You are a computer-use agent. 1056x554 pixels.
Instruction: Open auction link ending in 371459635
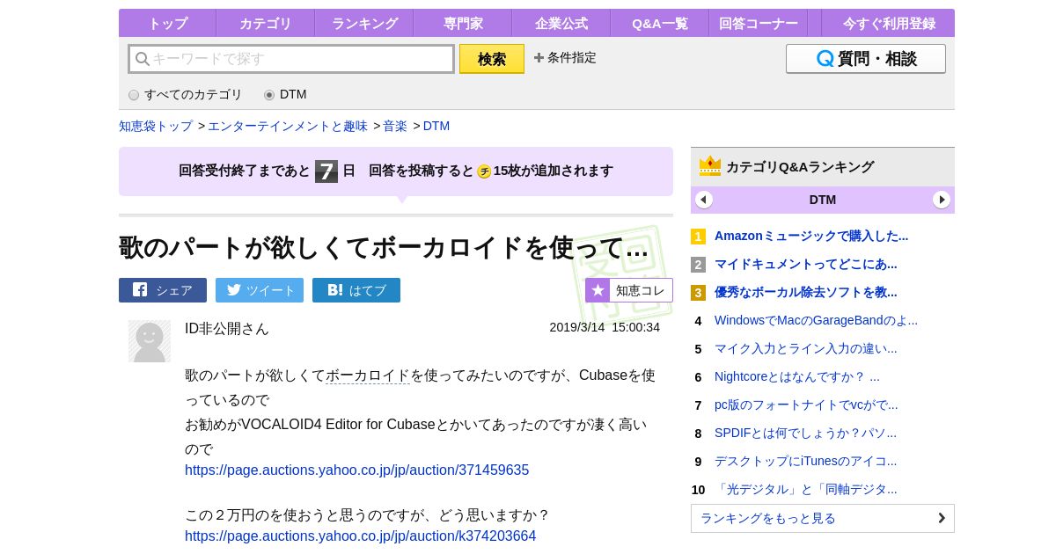click(x=356, y=470)
